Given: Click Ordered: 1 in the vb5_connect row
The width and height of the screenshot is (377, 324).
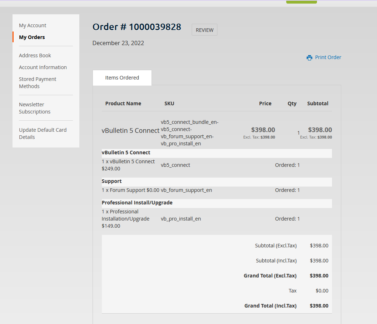Looking at the screenshot, I should (x=287, y=165).
